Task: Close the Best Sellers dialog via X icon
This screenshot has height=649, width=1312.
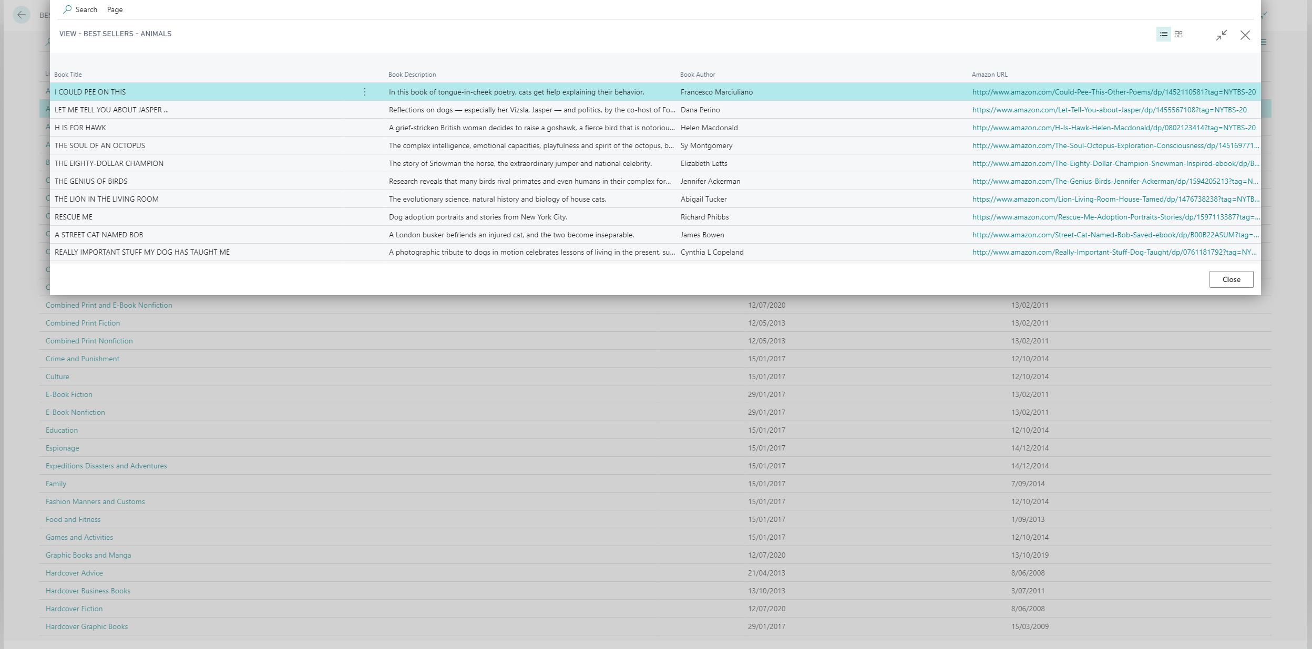Action: click(1245, 35)
